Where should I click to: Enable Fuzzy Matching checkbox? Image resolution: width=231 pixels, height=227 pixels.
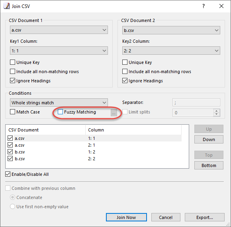60,112
